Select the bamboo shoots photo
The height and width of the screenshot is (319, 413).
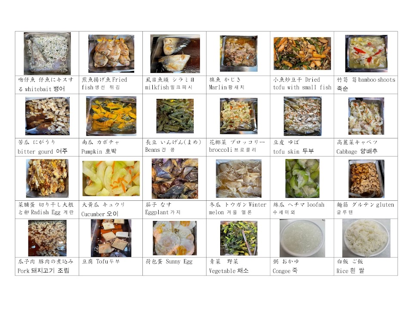click(x=366, y=53)
